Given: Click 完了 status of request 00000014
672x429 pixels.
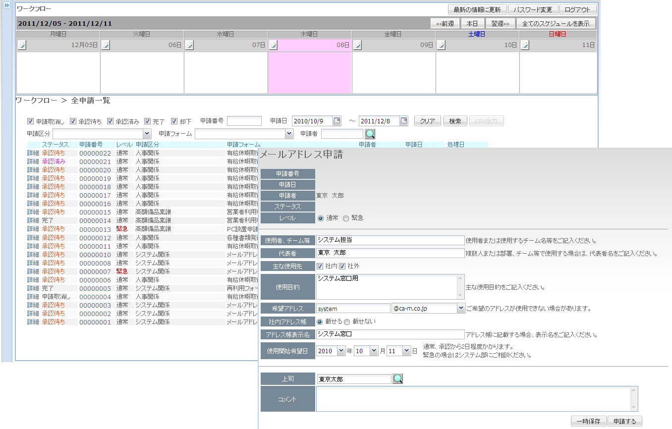Looking at the screenshot, I should tap(48, 220).
